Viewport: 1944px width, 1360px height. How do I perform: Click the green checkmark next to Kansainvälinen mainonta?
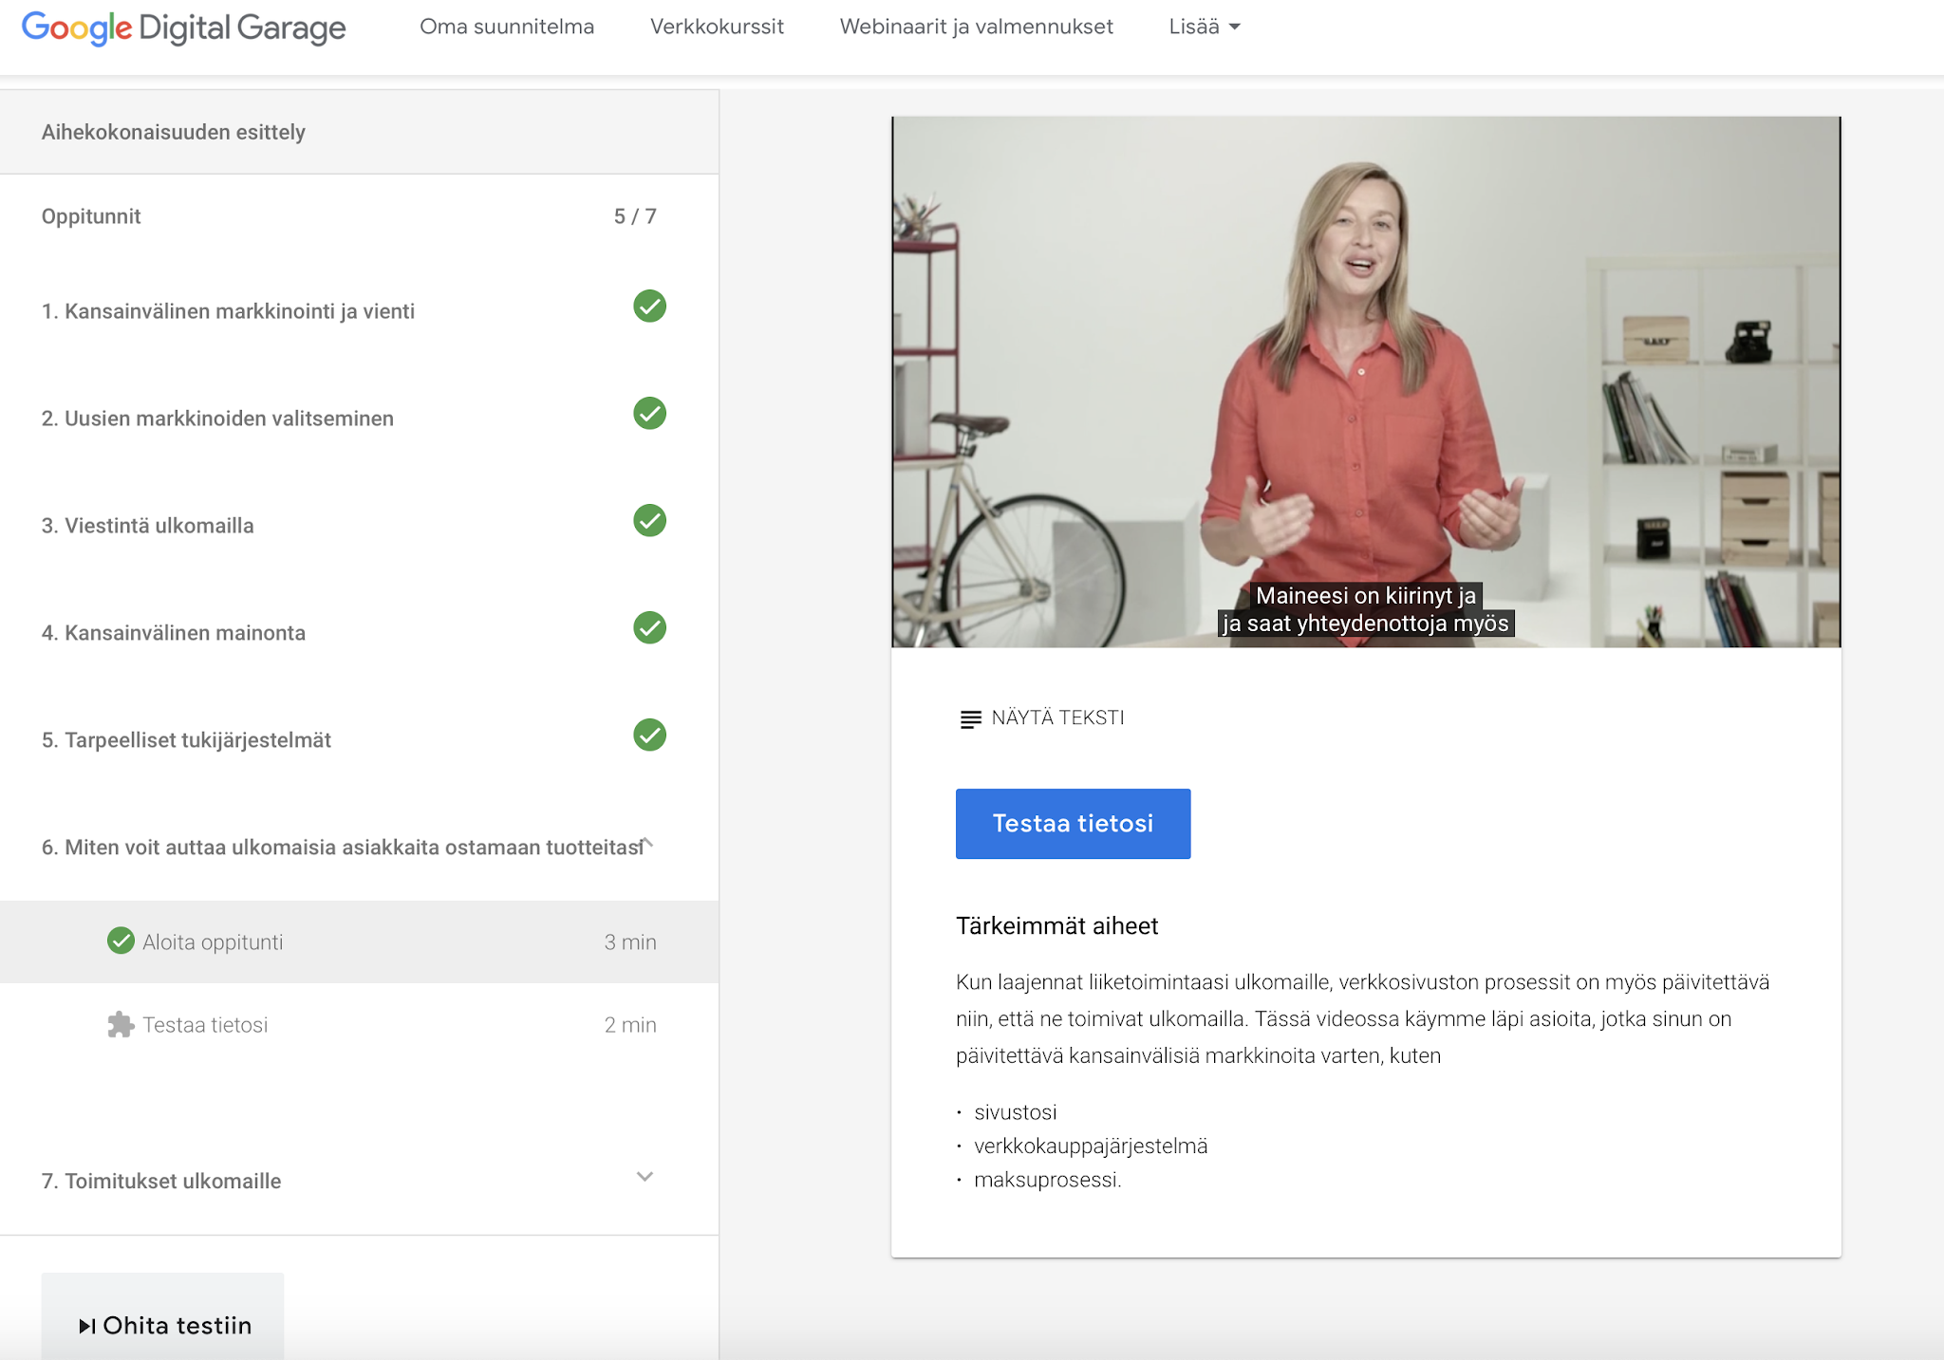[x=649, y=628]
